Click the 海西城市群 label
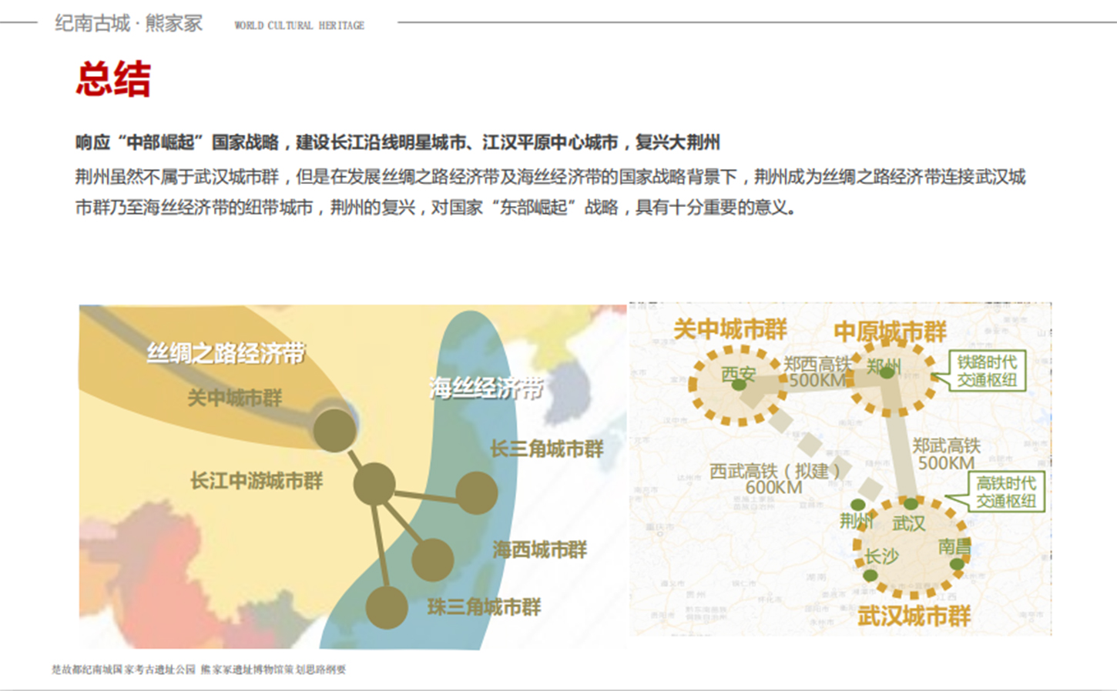 539,549
